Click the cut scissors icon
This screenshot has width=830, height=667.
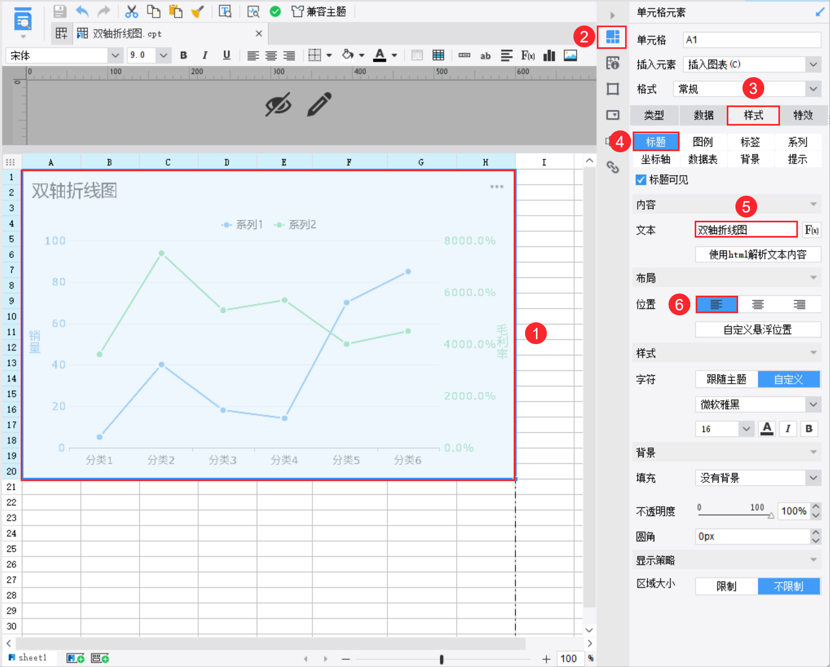click(132, 11)
